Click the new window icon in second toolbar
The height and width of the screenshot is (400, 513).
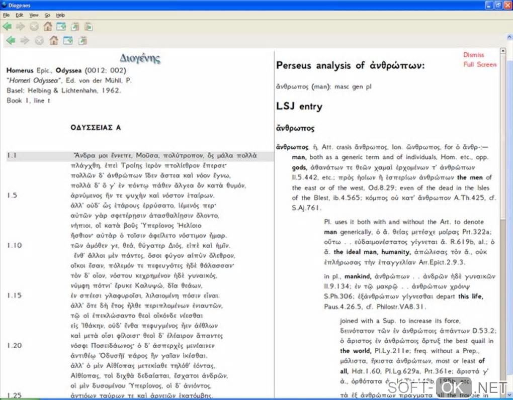click(68, 41)
